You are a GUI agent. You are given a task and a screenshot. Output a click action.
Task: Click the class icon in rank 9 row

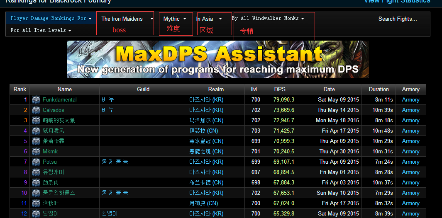36,183
